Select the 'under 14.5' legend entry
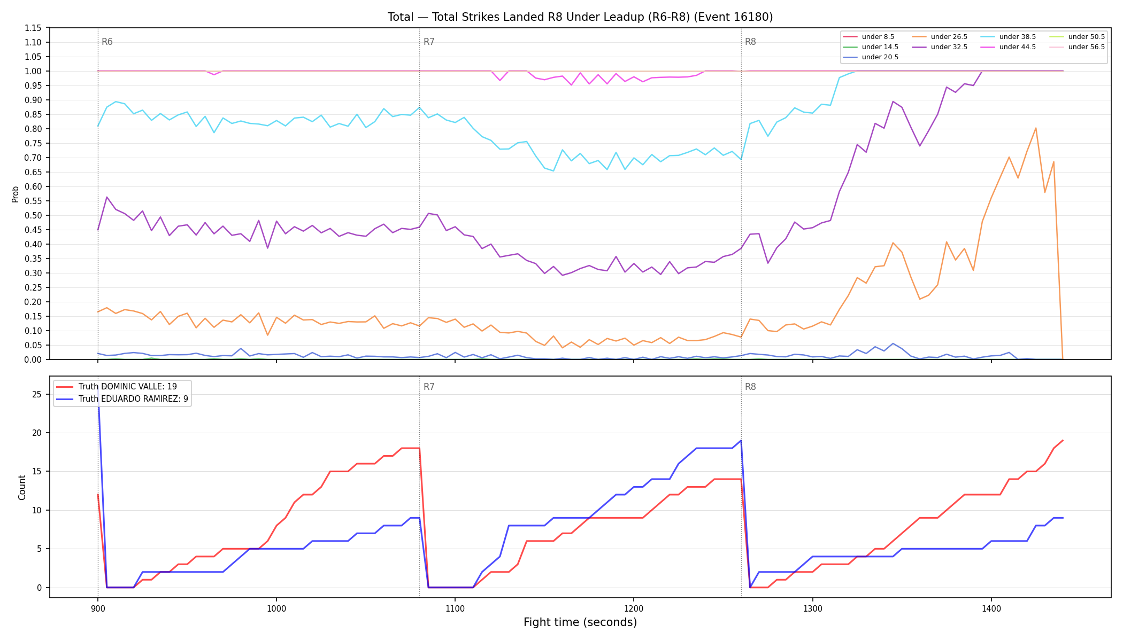 tap(871, 47)
